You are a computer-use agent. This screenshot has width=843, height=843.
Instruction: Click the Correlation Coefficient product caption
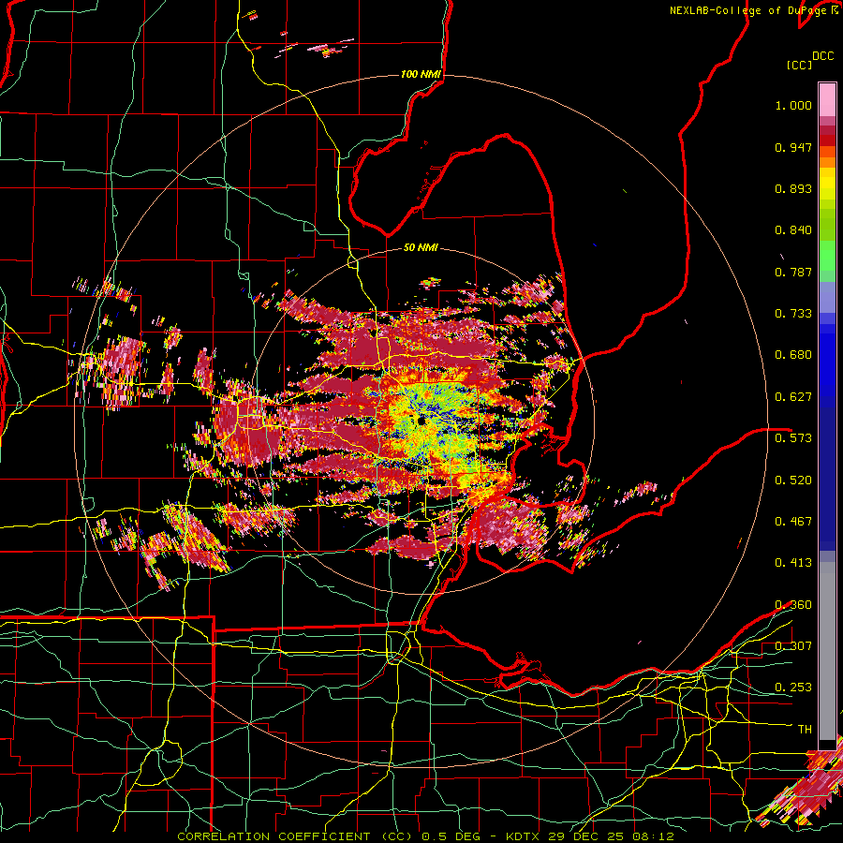pyautogui.click(x=425, y=836)
